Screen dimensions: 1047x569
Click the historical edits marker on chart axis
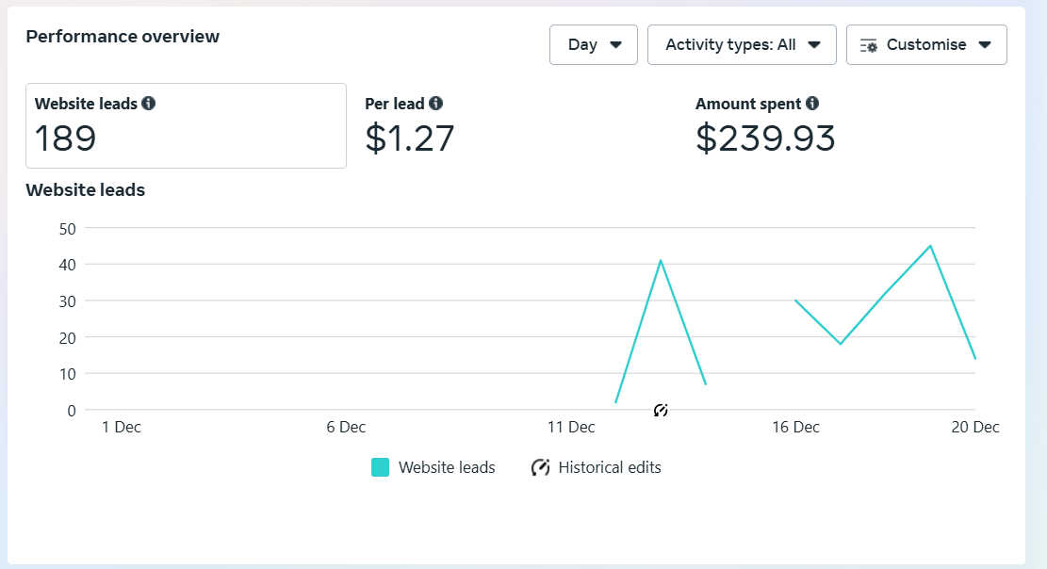661,410
